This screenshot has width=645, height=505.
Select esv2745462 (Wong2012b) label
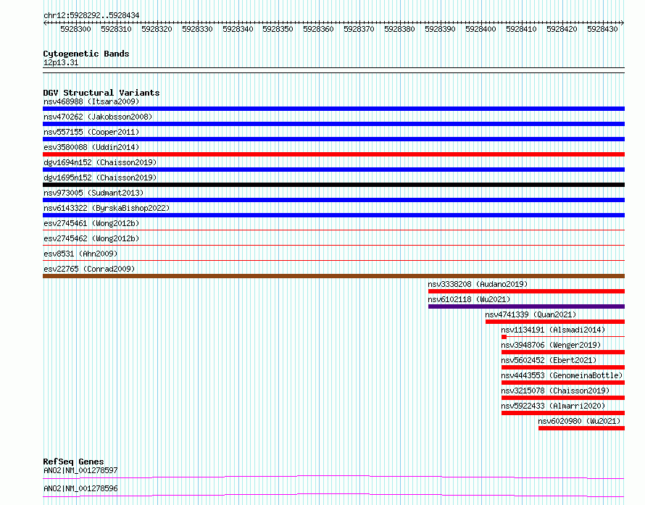click(x=91, y=238)
